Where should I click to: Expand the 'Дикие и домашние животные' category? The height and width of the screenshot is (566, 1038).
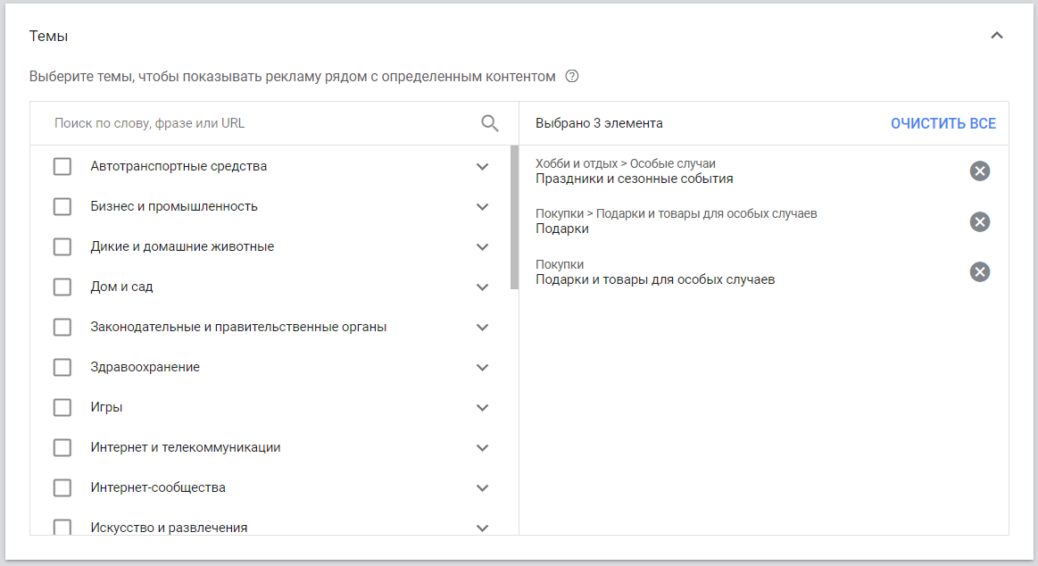tap(483, 247)
